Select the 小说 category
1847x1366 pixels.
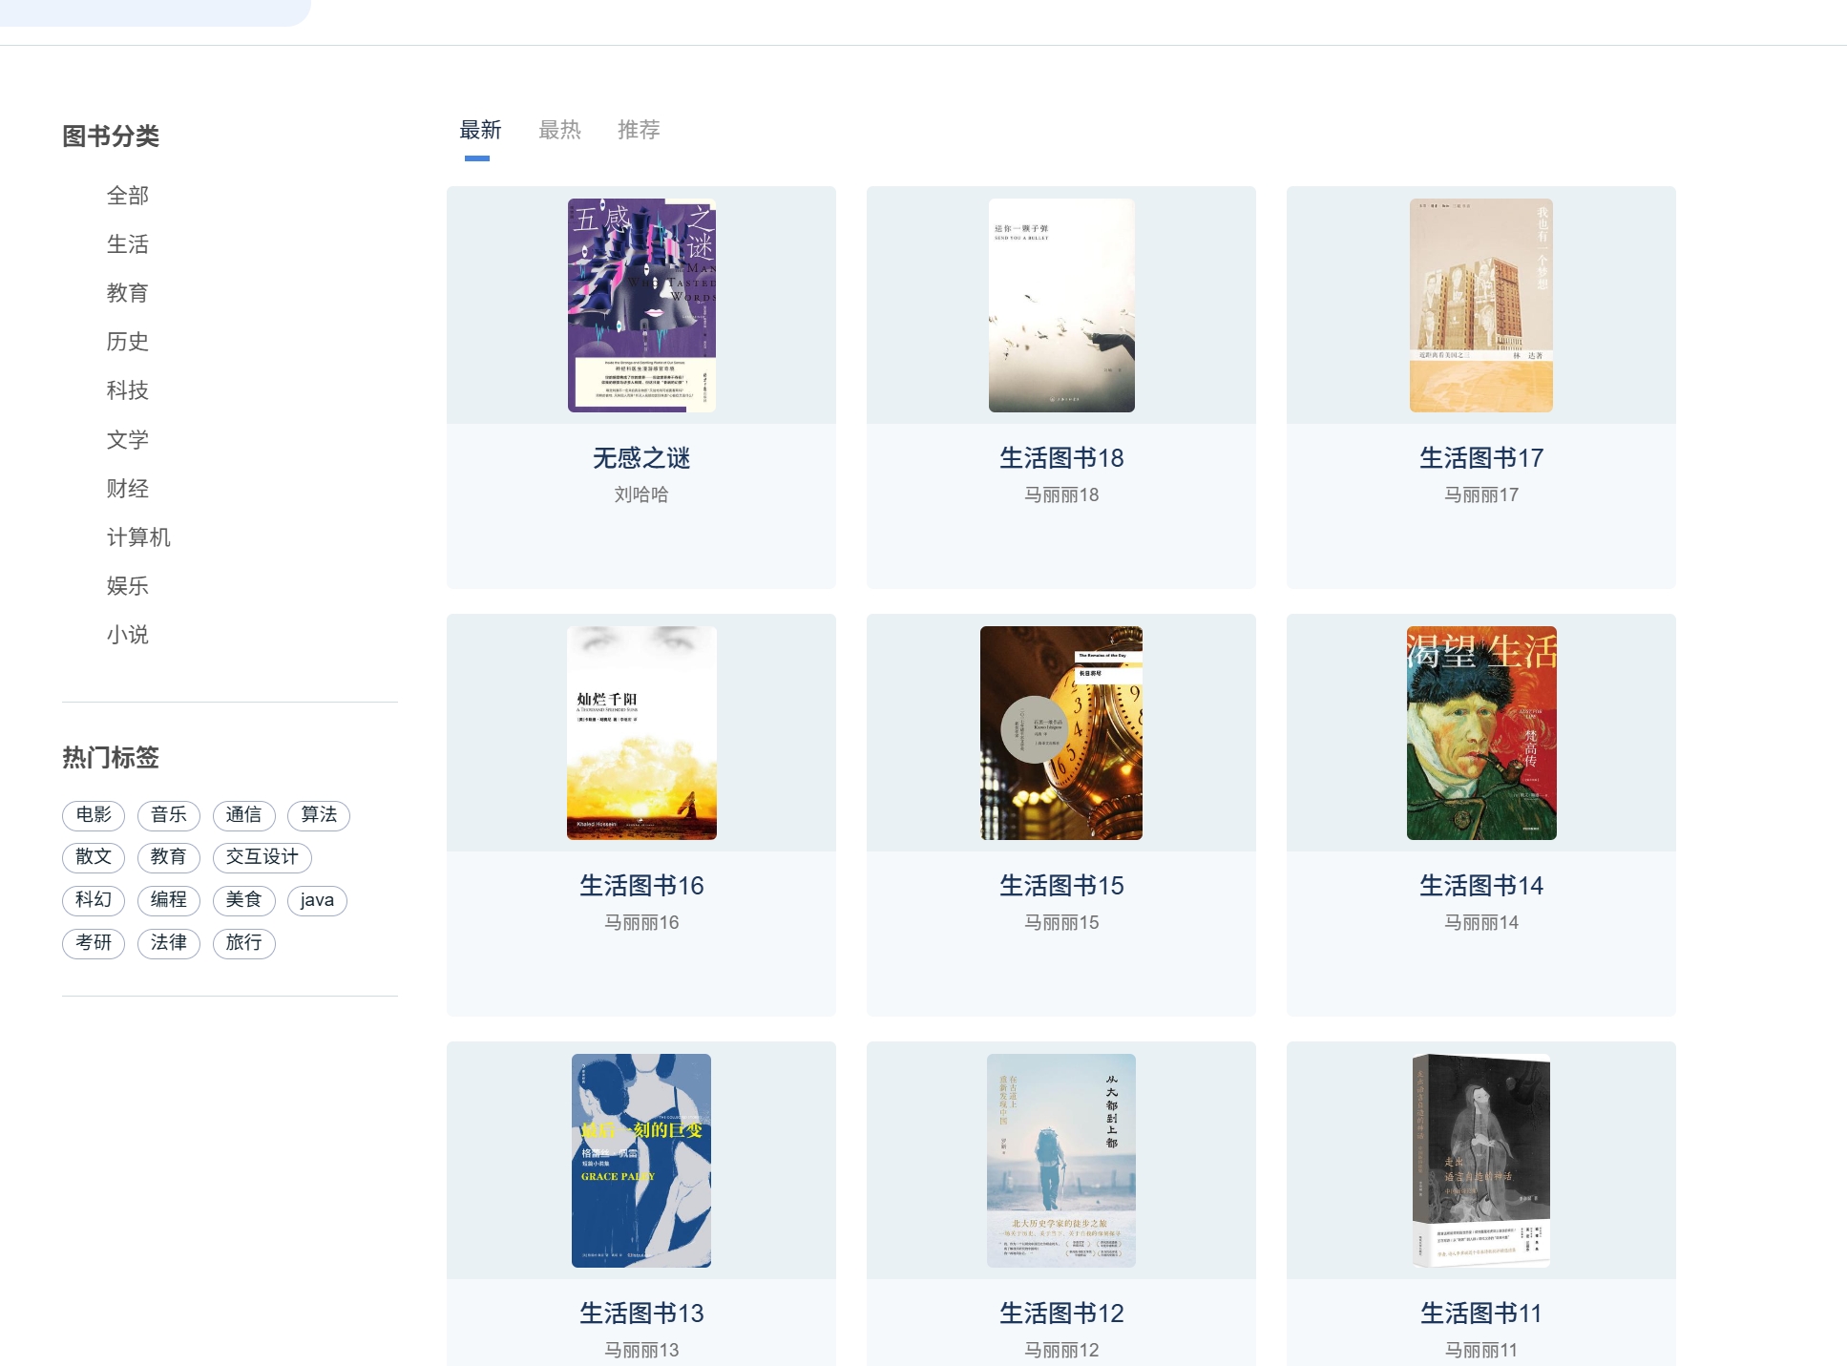click(128, 635)
